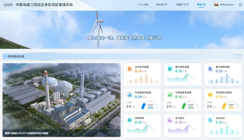244x140 pixels.
Task: Click the 0.32 value in 资金结余
Action: point(219,122)
